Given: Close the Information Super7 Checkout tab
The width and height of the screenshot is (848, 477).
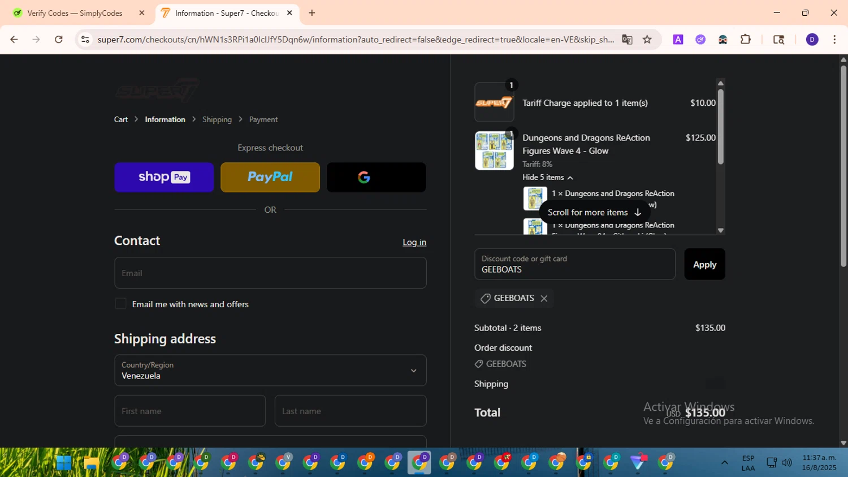Looking at the screenshot, I should pos(289,13).
